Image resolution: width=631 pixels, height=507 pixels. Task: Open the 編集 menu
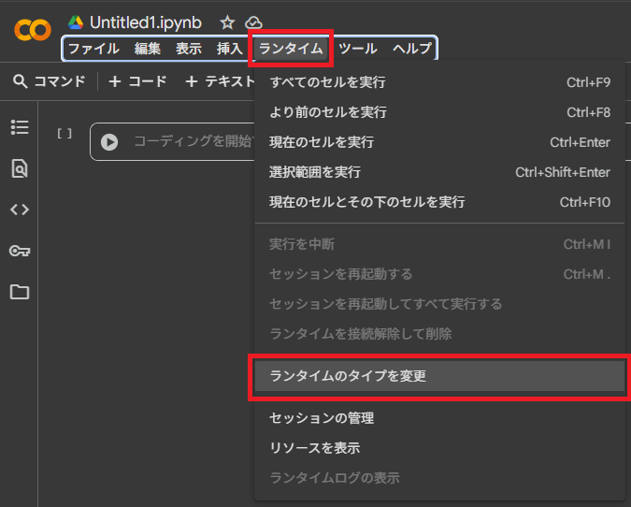tap(148, 49)
